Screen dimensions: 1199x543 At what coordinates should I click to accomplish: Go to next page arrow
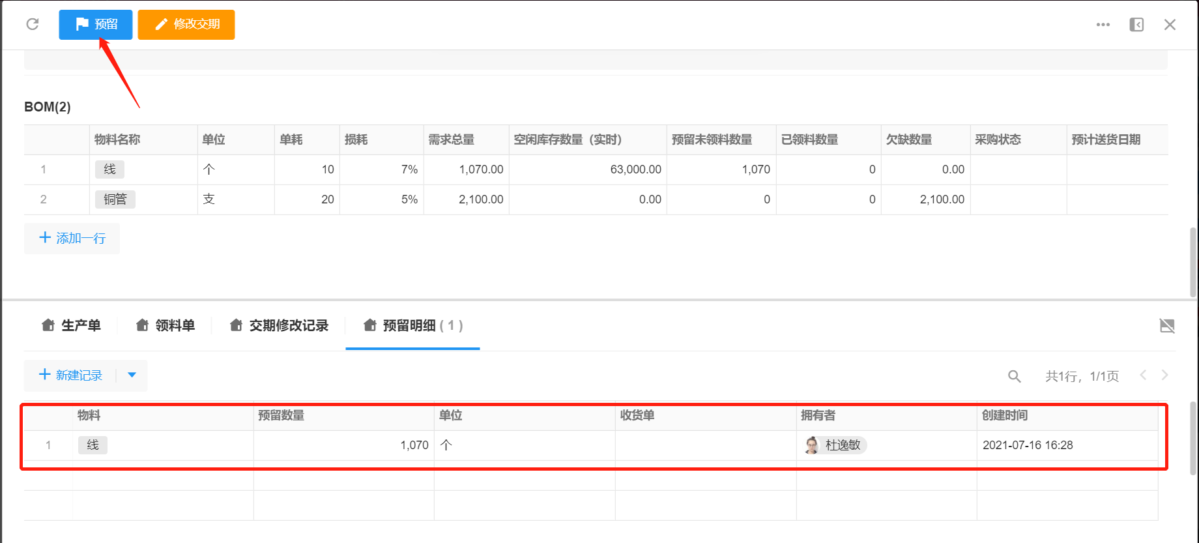[x=1164, y=375]
